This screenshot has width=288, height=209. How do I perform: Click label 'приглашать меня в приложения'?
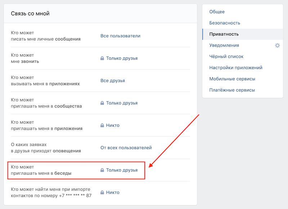47,129
